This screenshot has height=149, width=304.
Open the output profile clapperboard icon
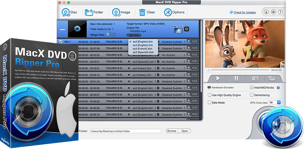(178, 29)
